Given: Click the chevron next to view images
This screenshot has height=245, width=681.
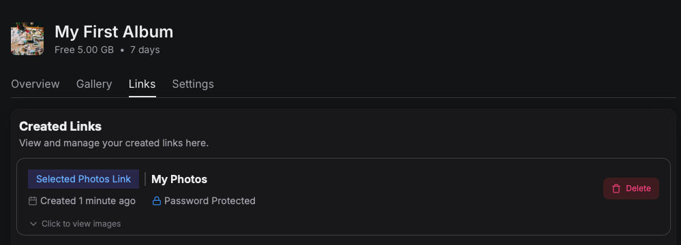Looking at the screenshot, I should click(x=33, y=224).
